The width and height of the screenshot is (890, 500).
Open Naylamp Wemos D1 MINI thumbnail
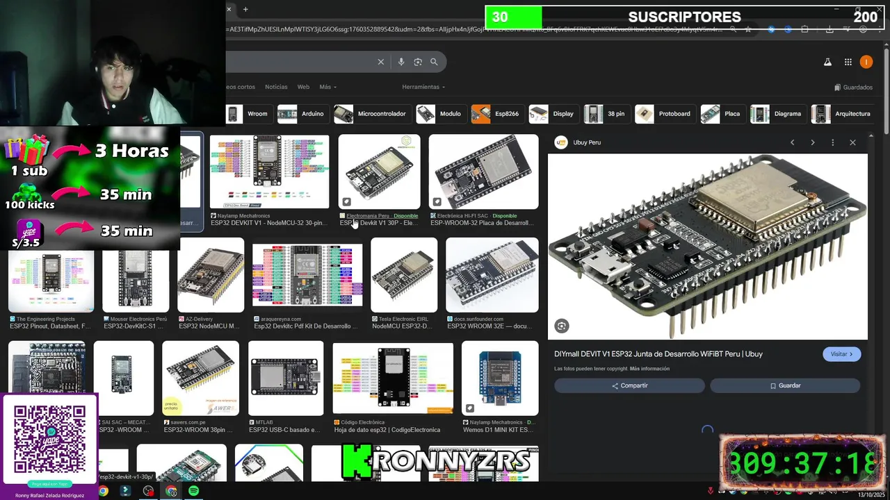pos(500,378)
